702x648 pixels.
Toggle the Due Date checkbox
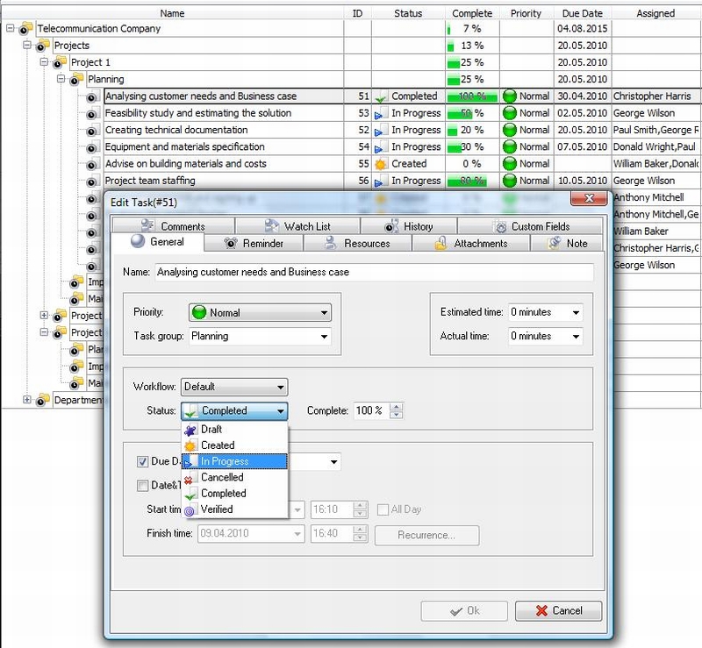coord(142,461)
